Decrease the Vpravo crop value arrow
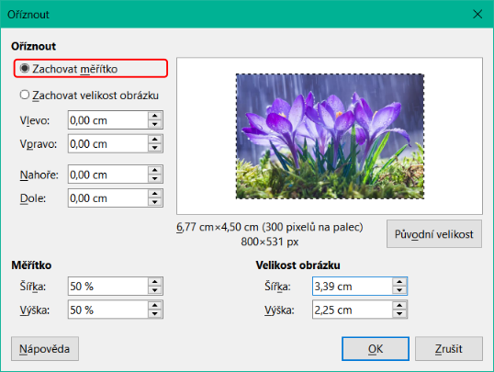This screenshot has width=494, height=372. [x=154, y=148]
